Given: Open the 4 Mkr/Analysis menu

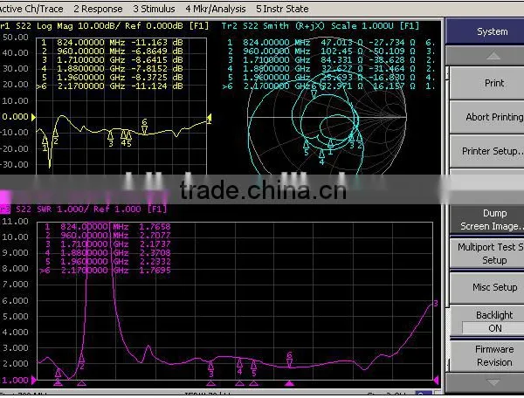Looking at the screenshot, I should click(216, 9).
